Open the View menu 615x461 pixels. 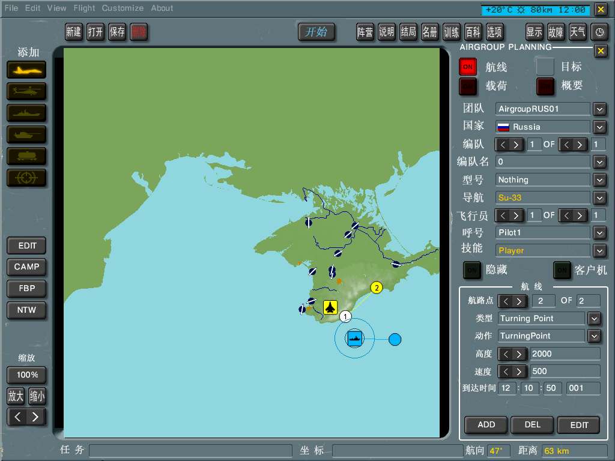(56, 8)
